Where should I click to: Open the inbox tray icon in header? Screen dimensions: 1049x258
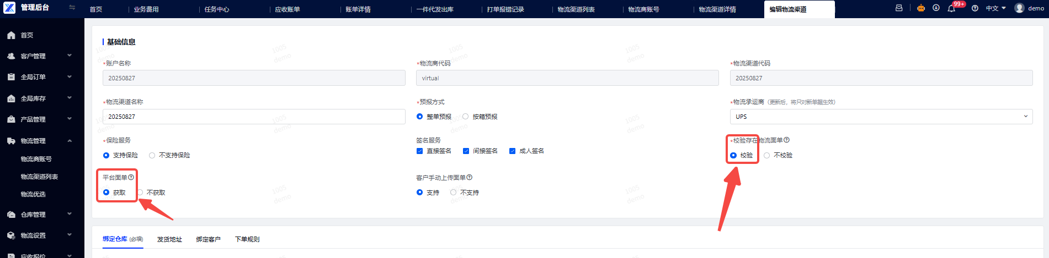tap(899, 8)
